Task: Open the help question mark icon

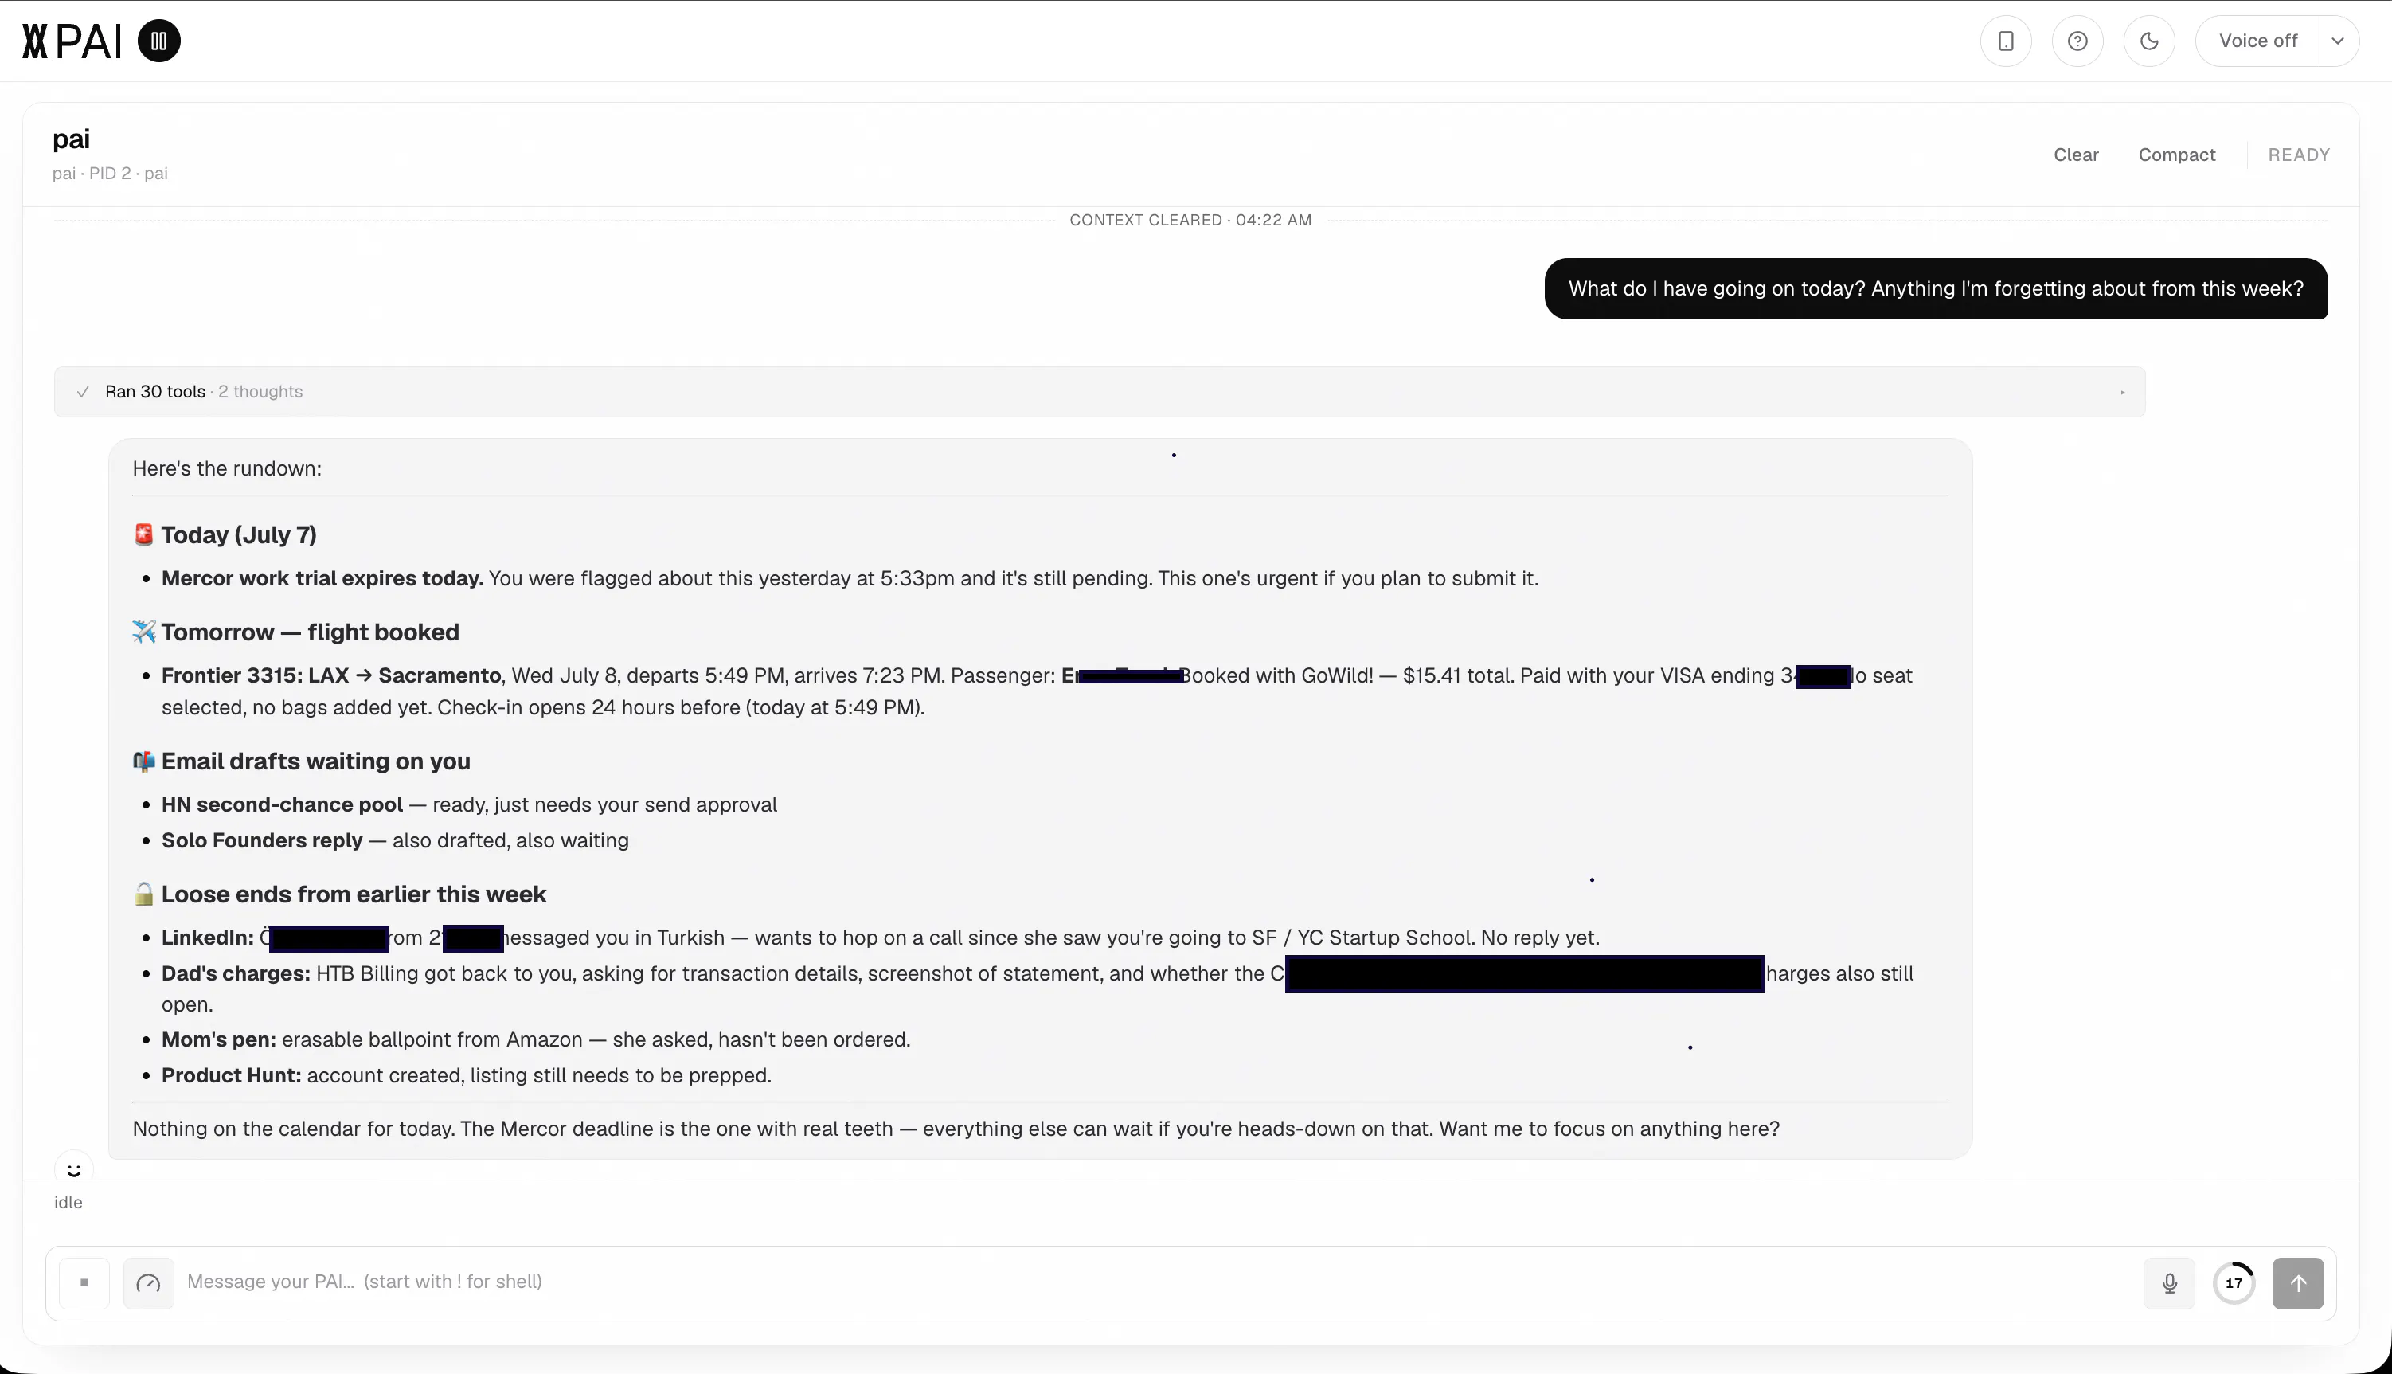Action: coord(2078,41)
